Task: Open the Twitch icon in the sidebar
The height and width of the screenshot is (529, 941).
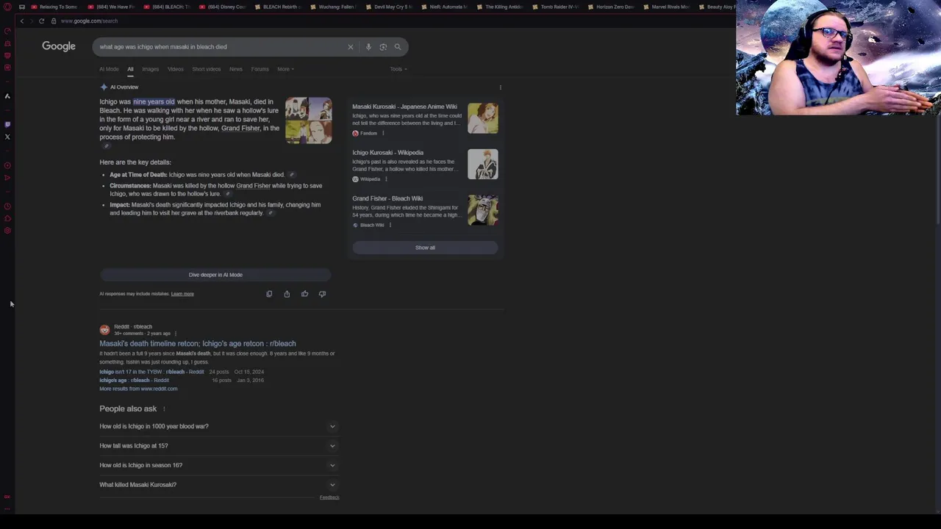Action: (x=7, y=124)
